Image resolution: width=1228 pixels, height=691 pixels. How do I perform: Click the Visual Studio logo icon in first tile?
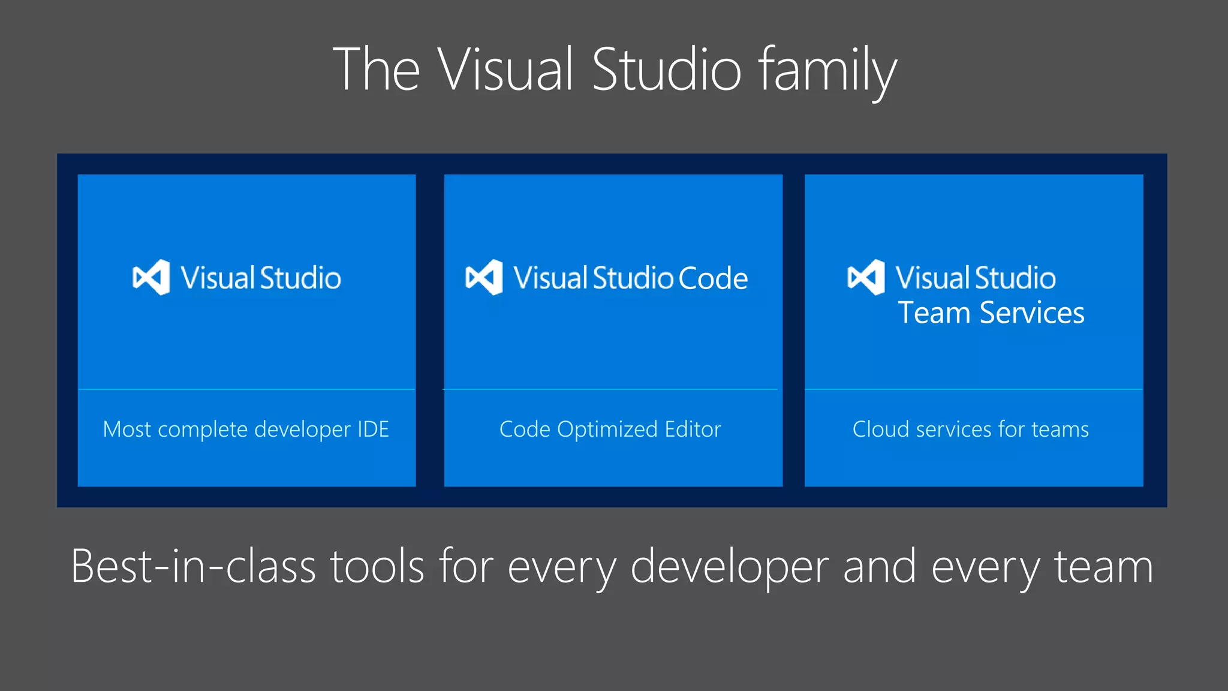(151, 277)
